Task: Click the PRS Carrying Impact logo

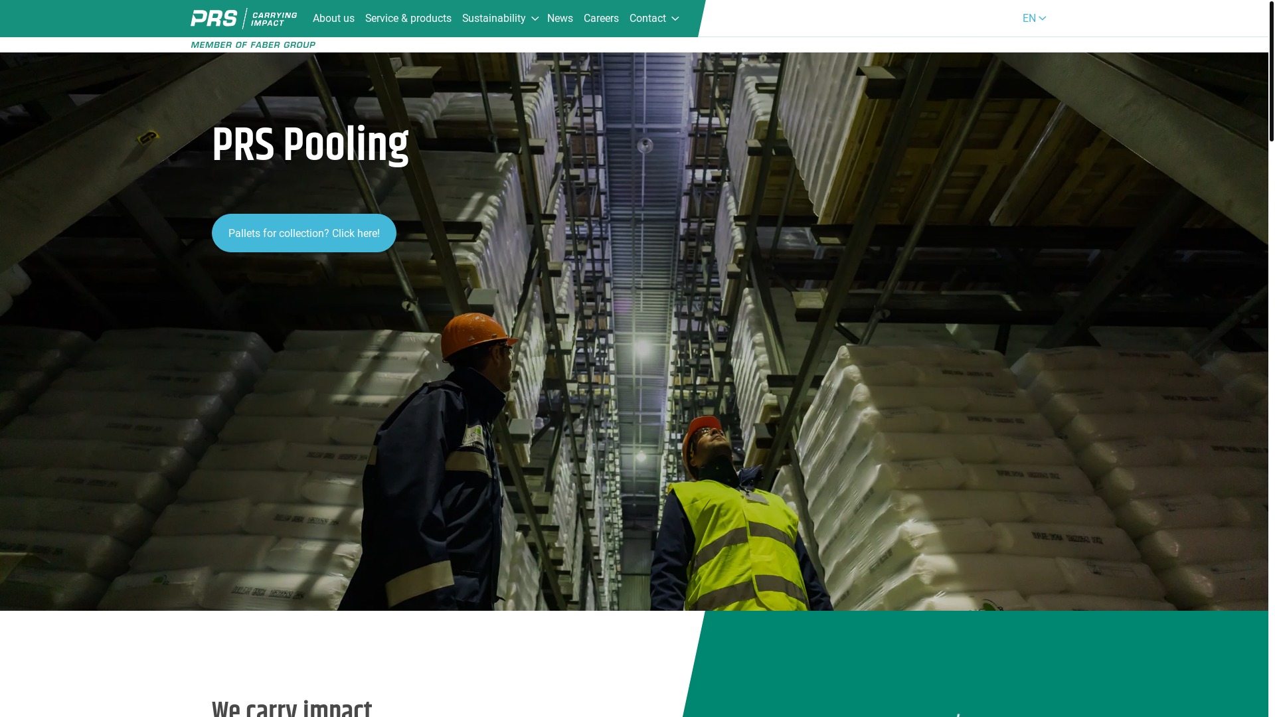Action: [244, 19]
